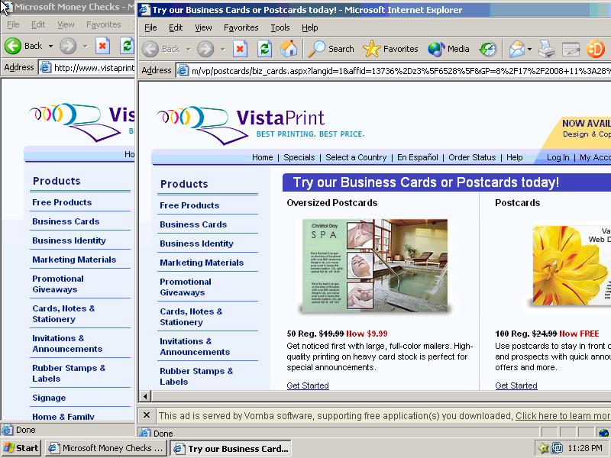The height and width of the screenshot is (458, 611).
Task: Click the orange Discuss icon in toolbar
Action: tap(596, 49)
